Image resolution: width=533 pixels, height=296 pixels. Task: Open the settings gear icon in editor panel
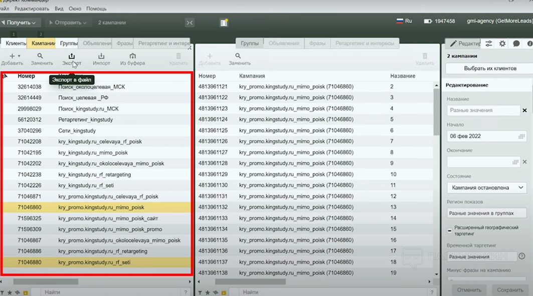[502, 44]
